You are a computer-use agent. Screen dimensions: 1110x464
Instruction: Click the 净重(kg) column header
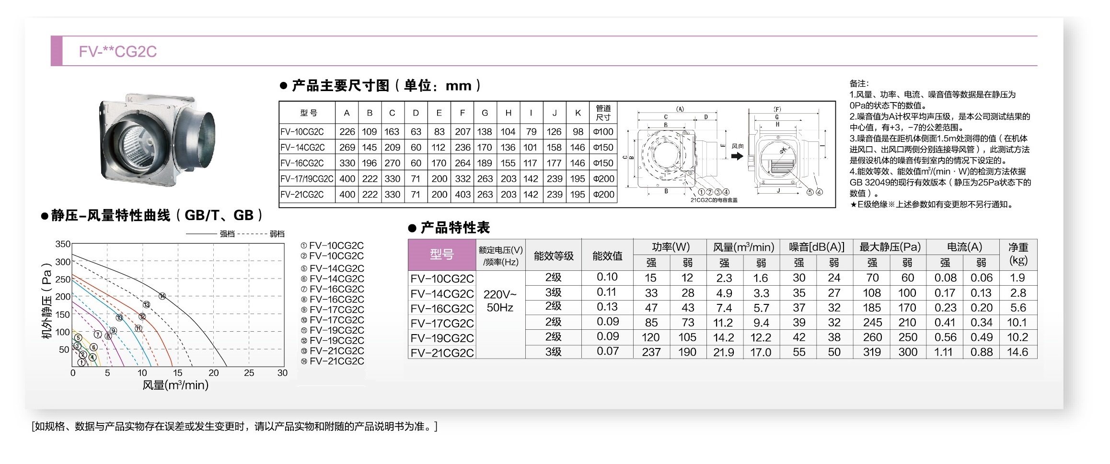[x=1018, y=254]
